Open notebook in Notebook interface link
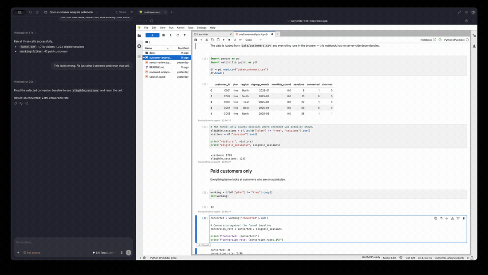 tap(428, 40)
